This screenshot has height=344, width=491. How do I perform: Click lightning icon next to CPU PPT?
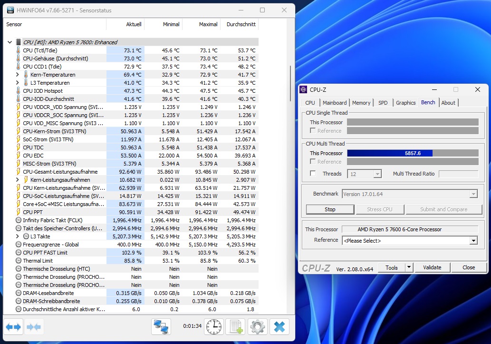pyautogui.click(x=18, y=212)
